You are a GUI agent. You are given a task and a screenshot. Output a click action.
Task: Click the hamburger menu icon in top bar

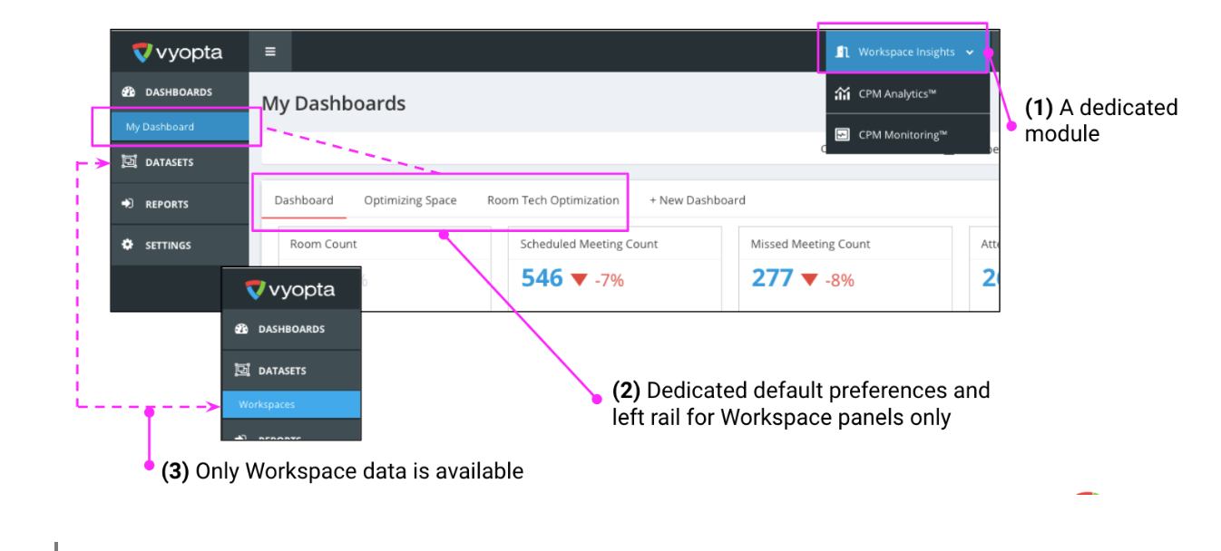pyautogui.click(x=270, y=52)
